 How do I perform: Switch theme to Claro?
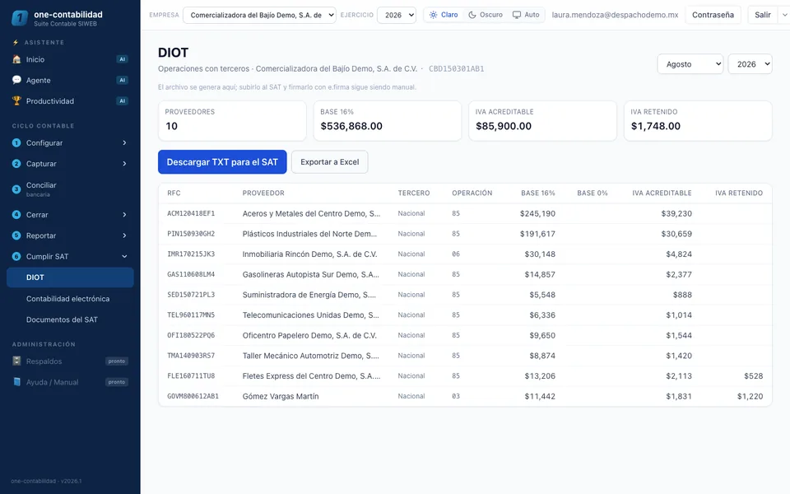444,15
